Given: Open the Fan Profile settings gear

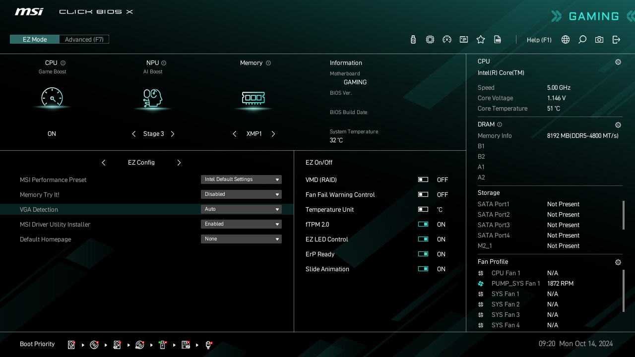Looking at the screenshot, I should 618,262.
